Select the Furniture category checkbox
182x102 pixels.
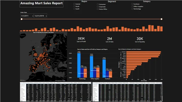(x=132, y=4)
